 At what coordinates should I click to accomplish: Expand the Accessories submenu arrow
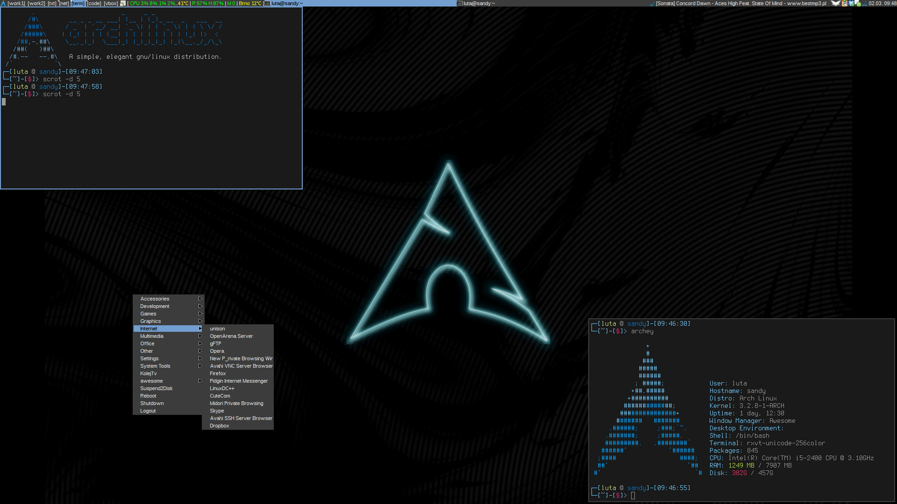pos(200,299)
